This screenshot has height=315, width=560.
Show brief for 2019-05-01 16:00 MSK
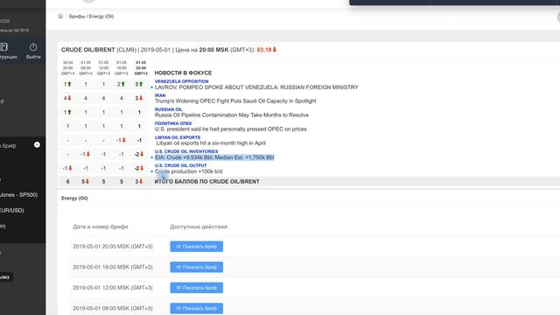pos(196,267)
